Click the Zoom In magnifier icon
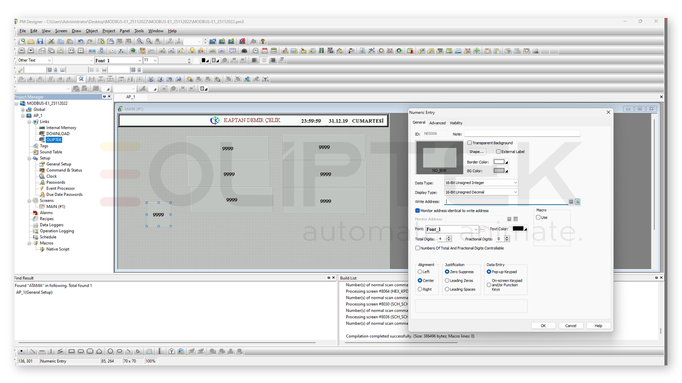This screenshot has width=682, height=383. tap(140, 41)
